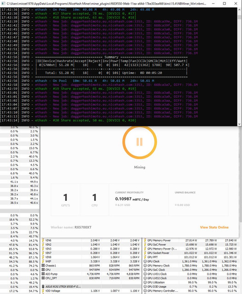This screenshot has width=242, height=294.
Task: Click the GPU Memory Power lightning icon
Action: pos(145,240)
